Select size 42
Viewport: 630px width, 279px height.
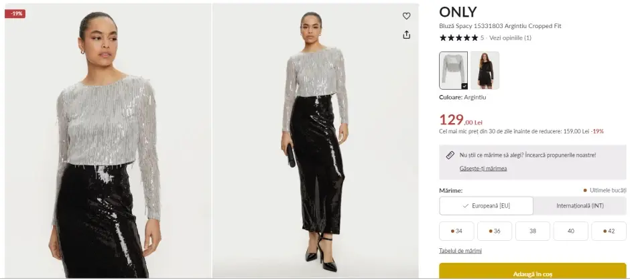(609, 231)
